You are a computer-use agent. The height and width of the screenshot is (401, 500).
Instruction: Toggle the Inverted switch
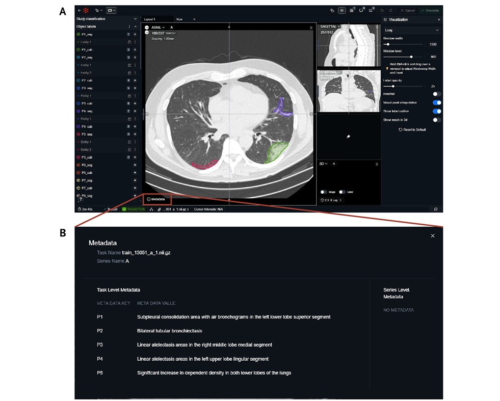pos(437,94)
